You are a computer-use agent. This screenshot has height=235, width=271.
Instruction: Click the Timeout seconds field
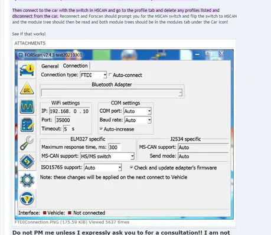click(x=66, y=129)
